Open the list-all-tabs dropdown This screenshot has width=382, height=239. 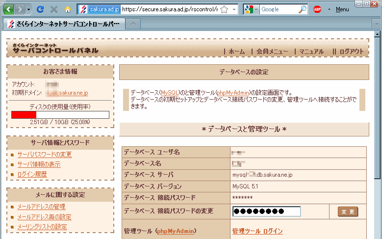point(376,24)
